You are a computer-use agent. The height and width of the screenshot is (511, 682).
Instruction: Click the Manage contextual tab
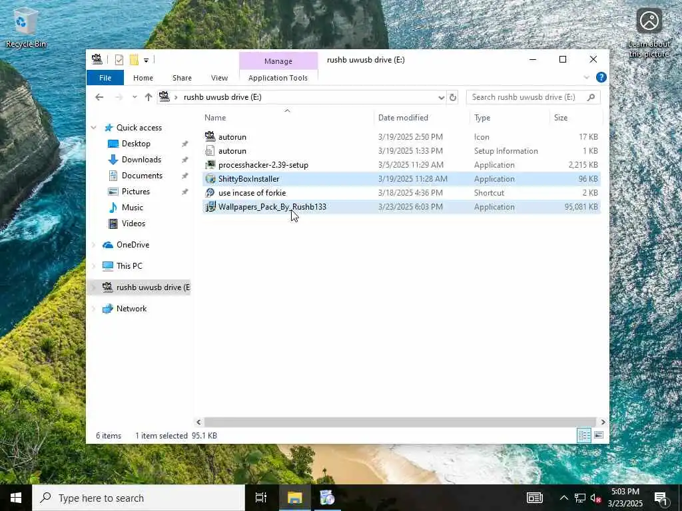coord(278,61)
